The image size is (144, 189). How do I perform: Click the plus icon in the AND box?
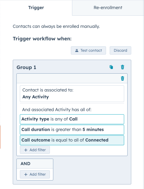coord(26,175)
